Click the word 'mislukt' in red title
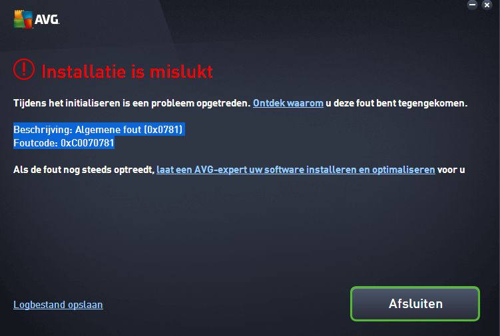The image size is (500, 336). click(x=181, y=71)
